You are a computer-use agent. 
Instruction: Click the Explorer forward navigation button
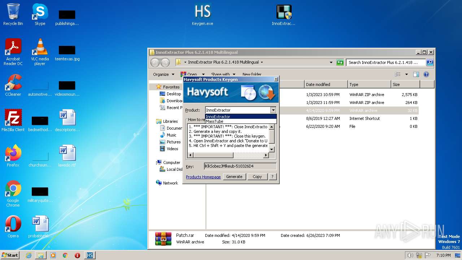pos(165,62)
